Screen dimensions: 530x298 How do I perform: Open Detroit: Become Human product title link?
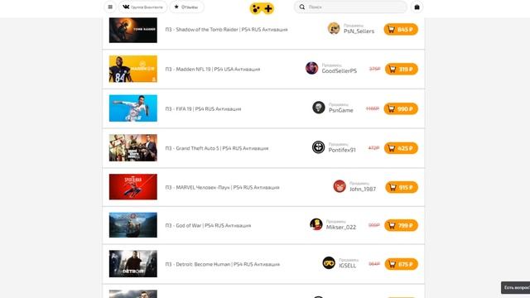[223, 264]
